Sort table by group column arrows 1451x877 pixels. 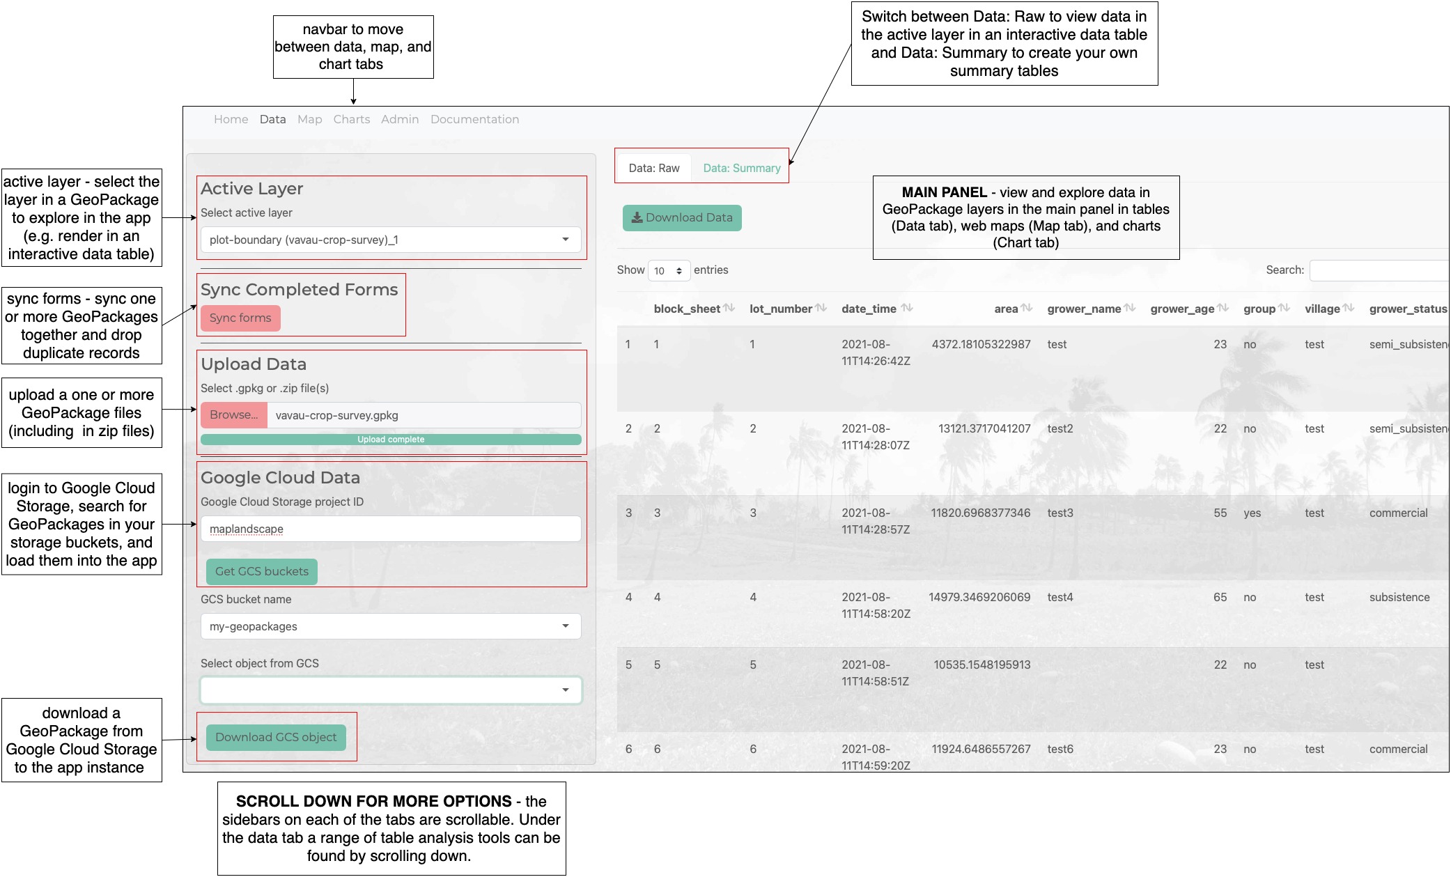click(1284, 308)
